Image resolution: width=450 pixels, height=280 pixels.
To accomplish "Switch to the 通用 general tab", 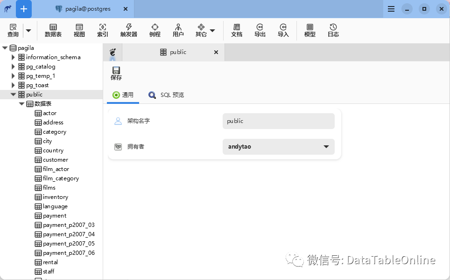I will 123,95.
